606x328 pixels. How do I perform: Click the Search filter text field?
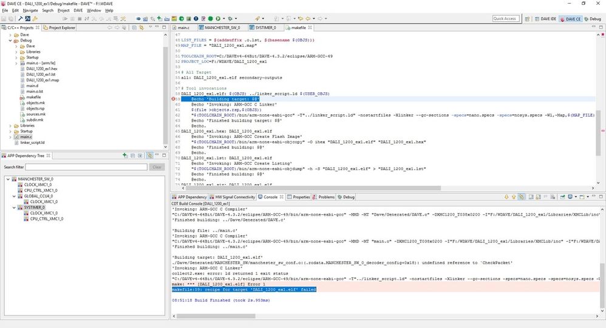pyautogui.click(x=86, y=167)
